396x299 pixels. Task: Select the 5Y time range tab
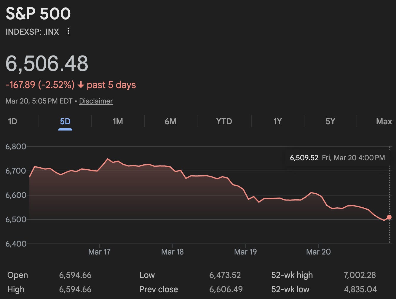[x=330, y=121]
